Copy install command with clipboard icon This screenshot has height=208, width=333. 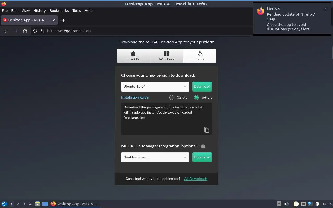tap(207, 130)
